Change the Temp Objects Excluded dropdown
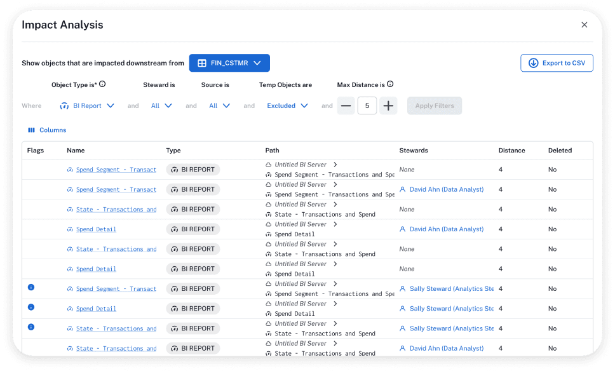 pos(287,105)
